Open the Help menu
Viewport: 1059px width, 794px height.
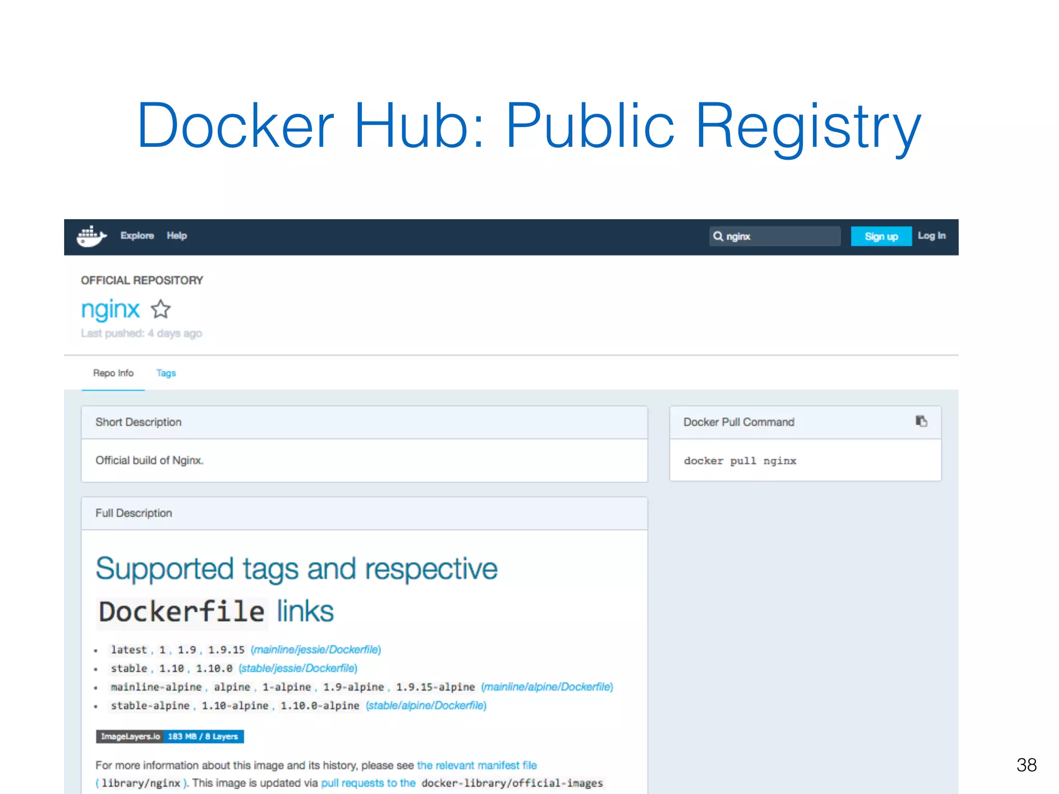pyautogui.click(x=177, y=236)
